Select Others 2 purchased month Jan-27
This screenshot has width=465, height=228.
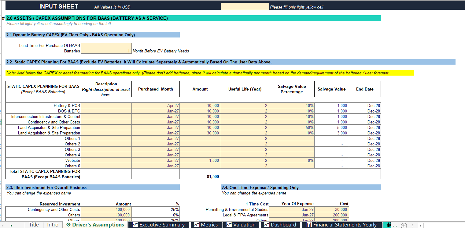point(156,144)
